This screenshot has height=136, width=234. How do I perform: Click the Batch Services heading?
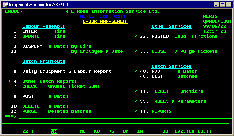[172, 66]
